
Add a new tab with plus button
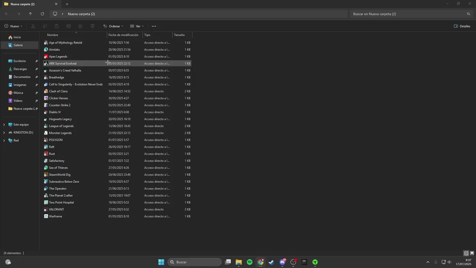(67, 4)
